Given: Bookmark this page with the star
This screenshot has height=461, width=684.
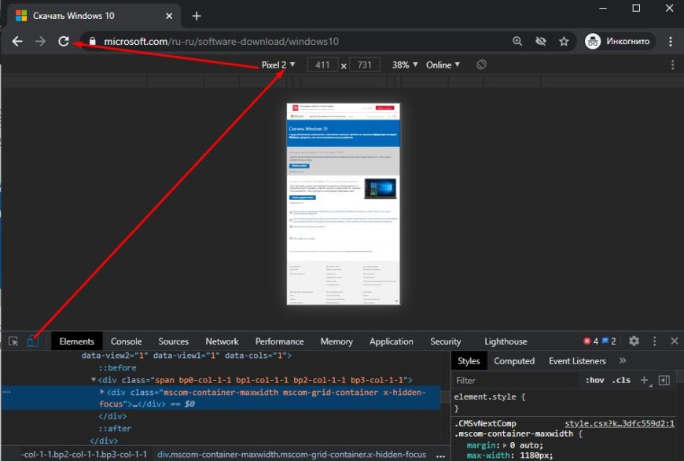Looking at the screenshot, I should click(564, 42).
